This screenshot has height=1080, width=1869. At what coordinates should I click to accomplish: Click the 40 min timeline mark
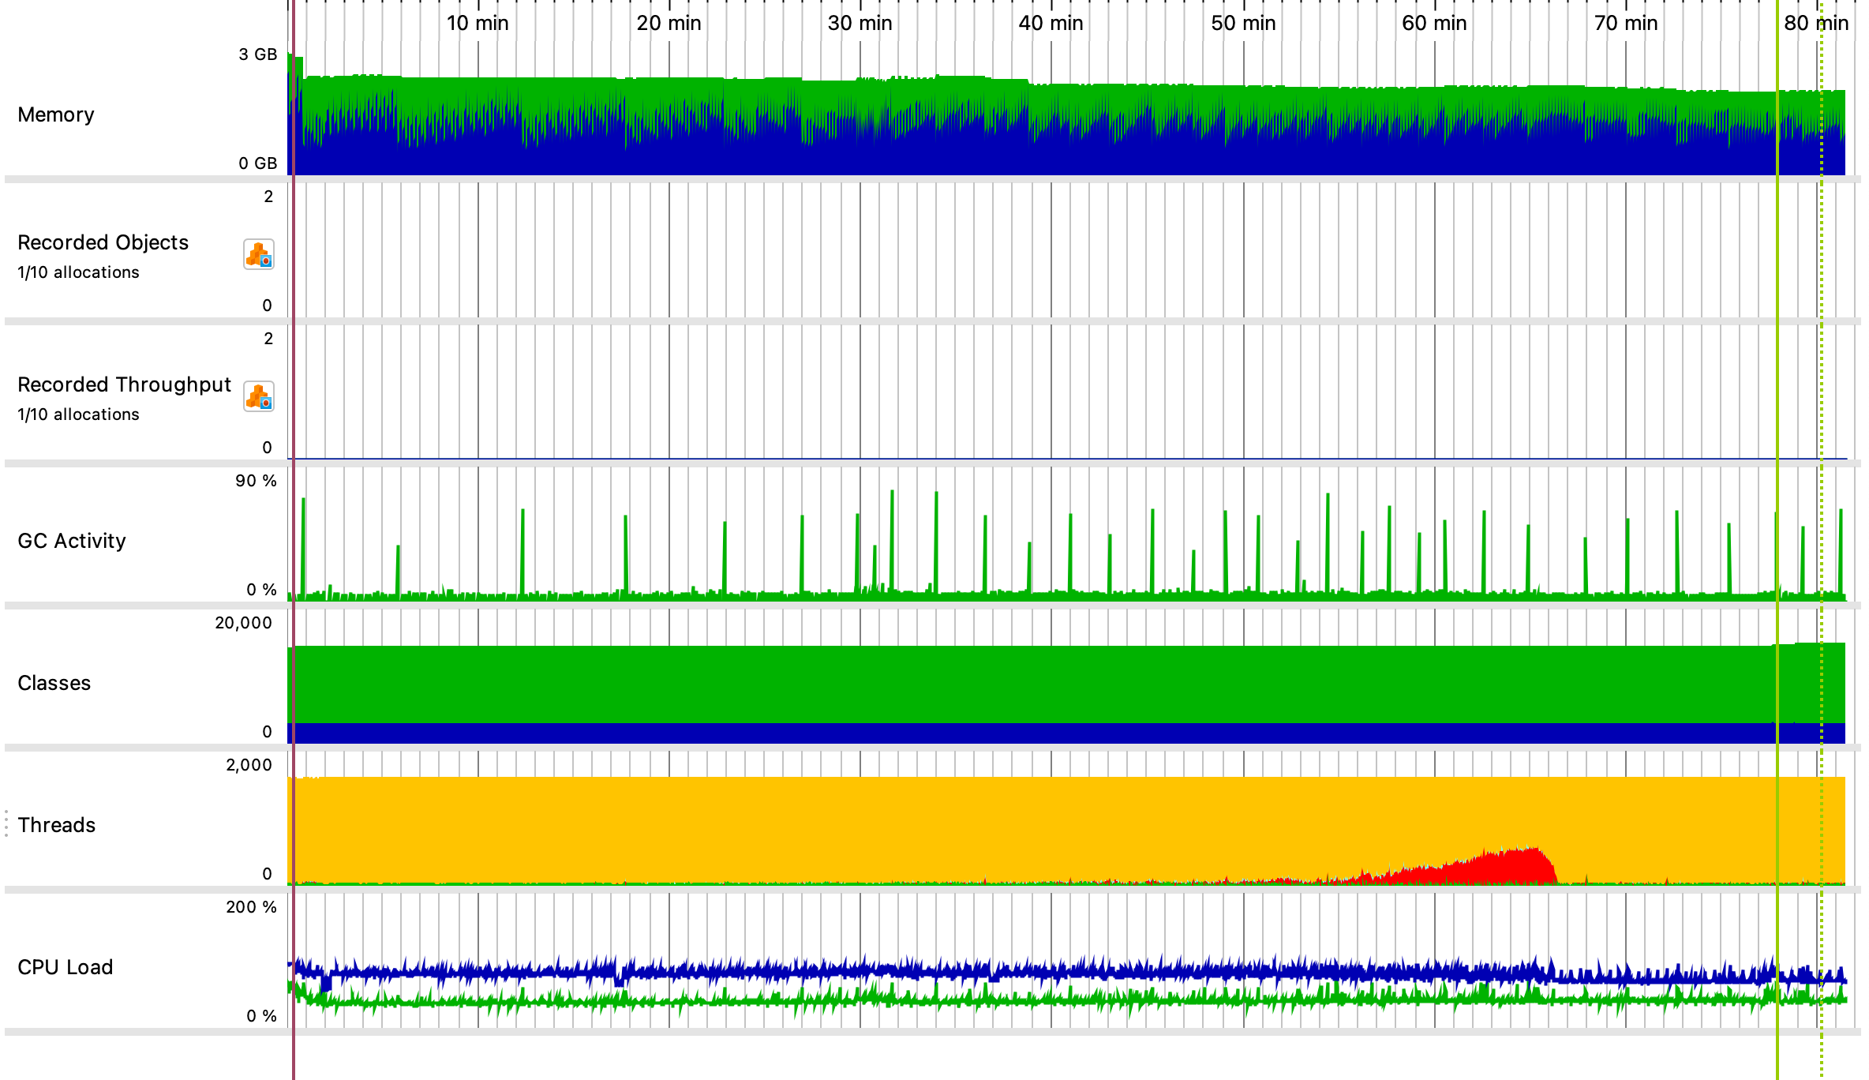1051,24
